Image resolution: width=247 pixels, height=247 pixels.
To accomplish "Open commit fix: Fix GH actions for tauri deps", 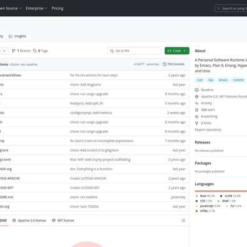I will point(94,75).
